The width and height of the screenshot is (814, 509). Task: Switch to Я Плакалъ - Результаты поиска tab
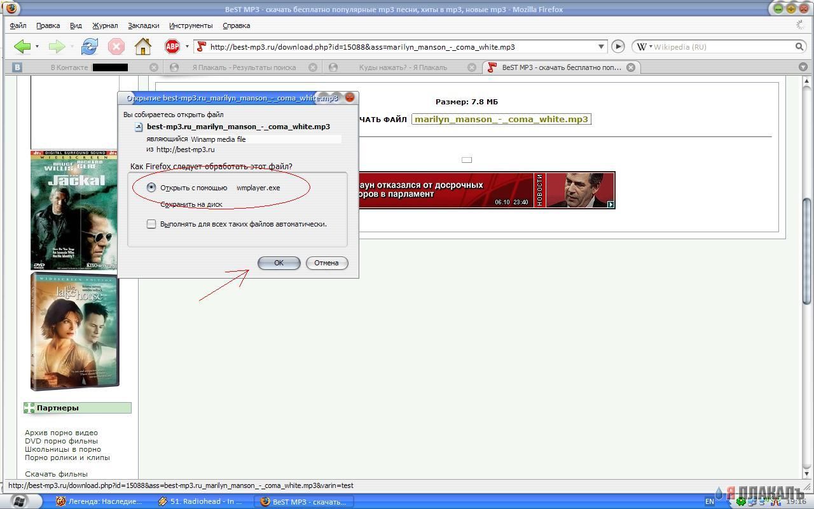pos(243,67)
